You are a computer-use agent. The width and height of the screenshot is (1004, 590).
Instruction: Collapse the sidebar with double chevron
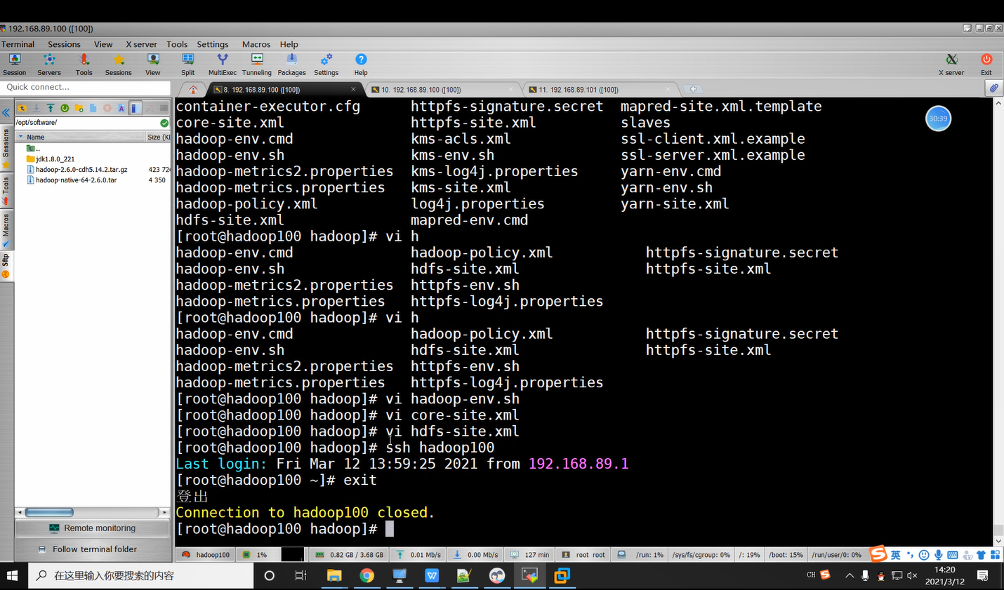(x=6, y=112)
